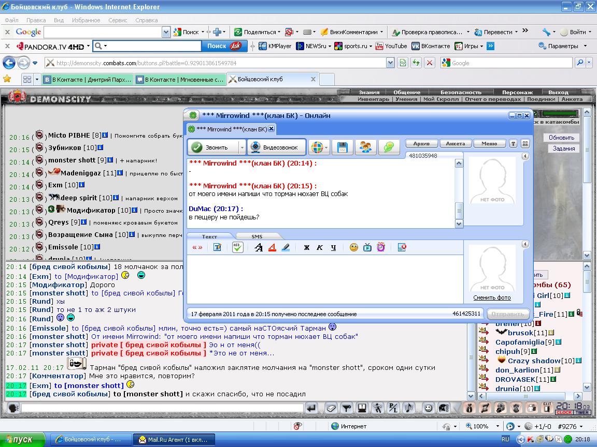The height and width of the screenshot is (447, 597).
Task: Click Internet Explorer back button
Action: click(9, 63)
